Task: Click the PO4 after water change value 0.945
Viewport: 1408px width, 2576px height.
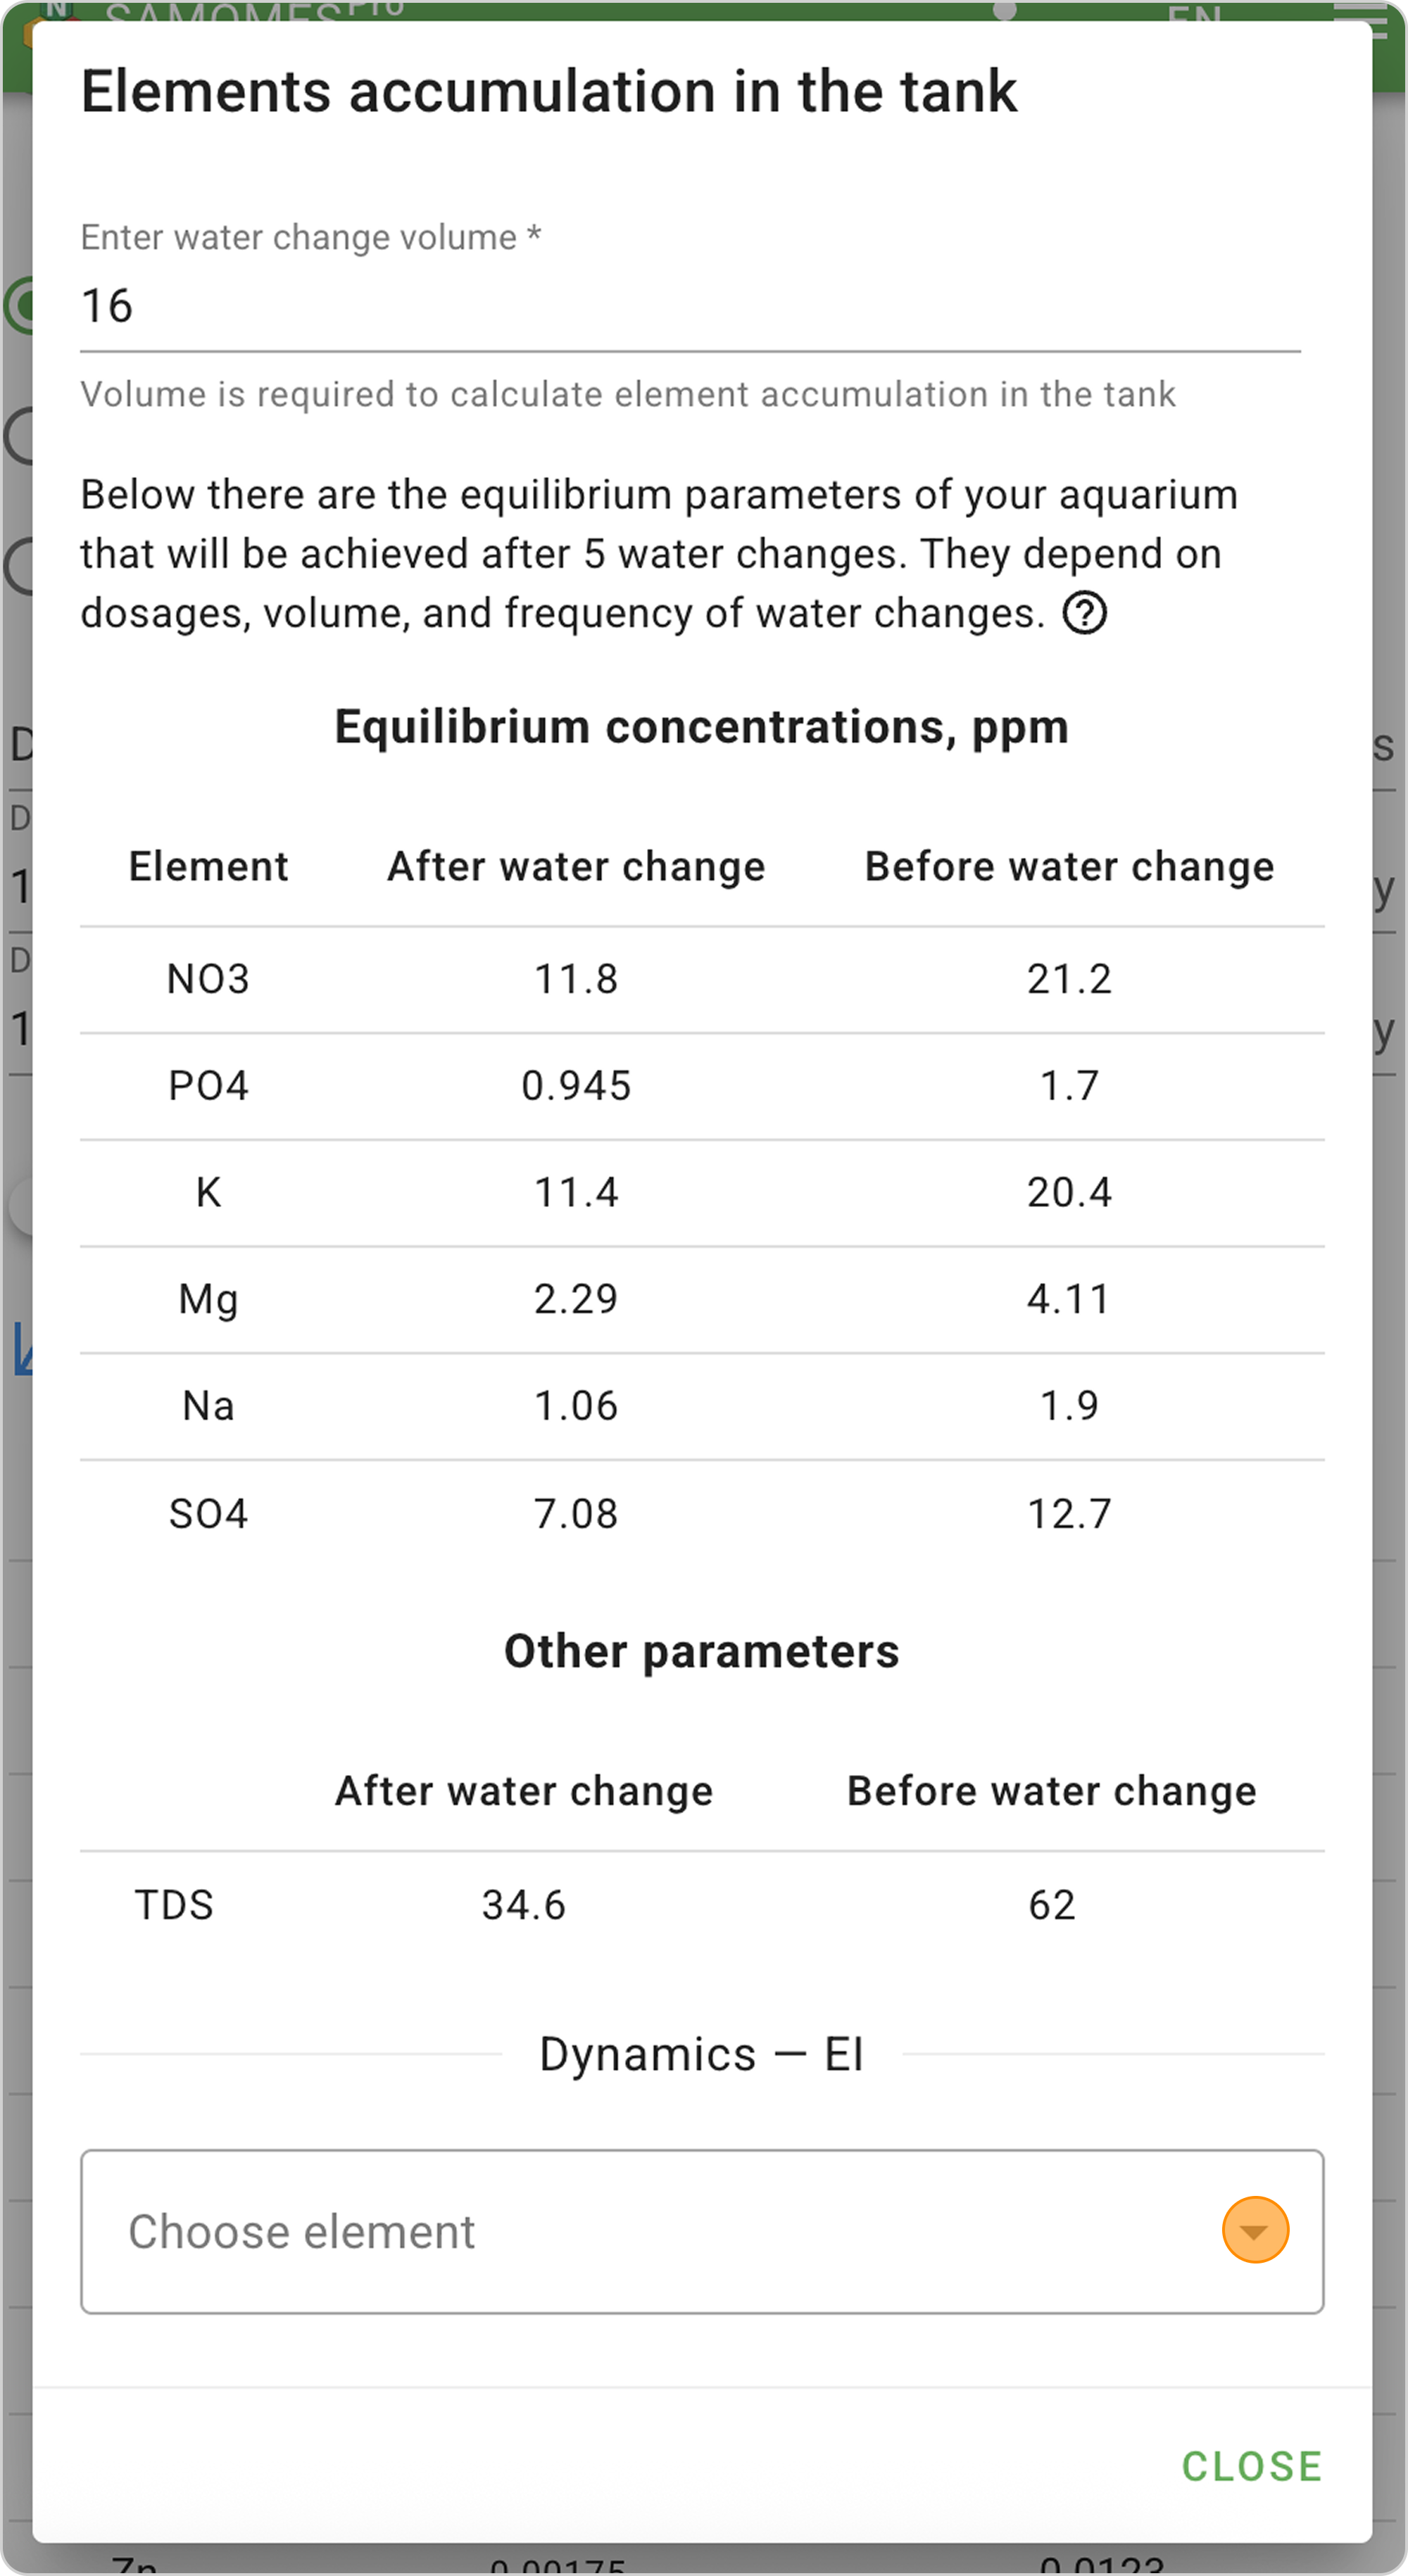Action: click(576, 1086)
